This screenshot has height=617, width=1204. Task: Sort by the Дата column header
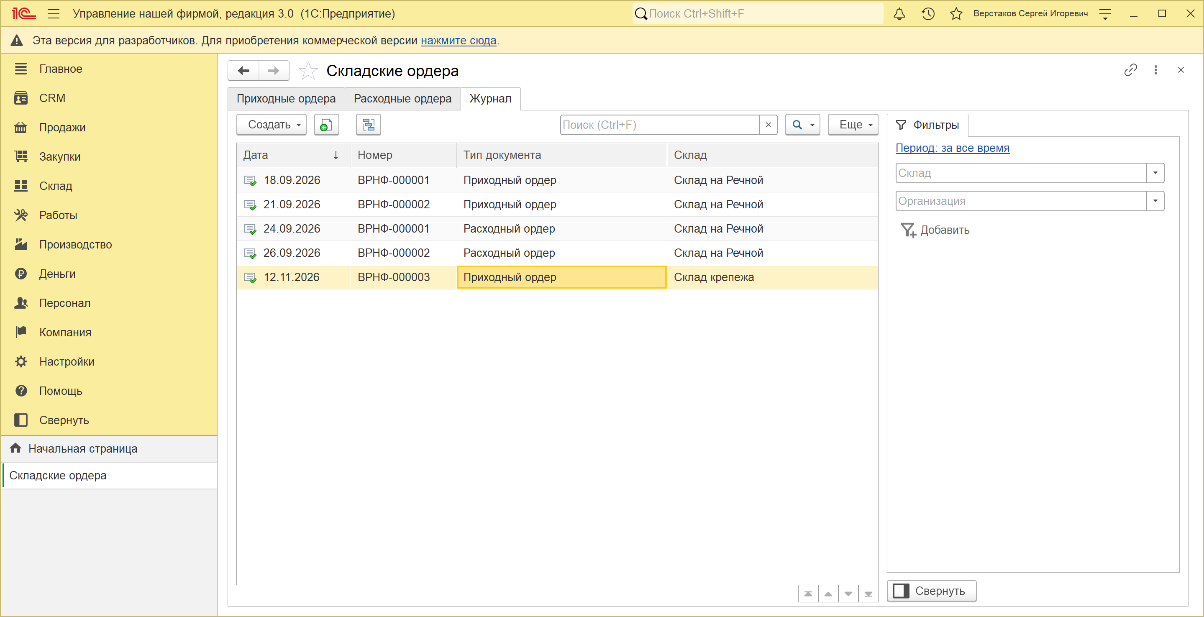[x=294, y=155]
